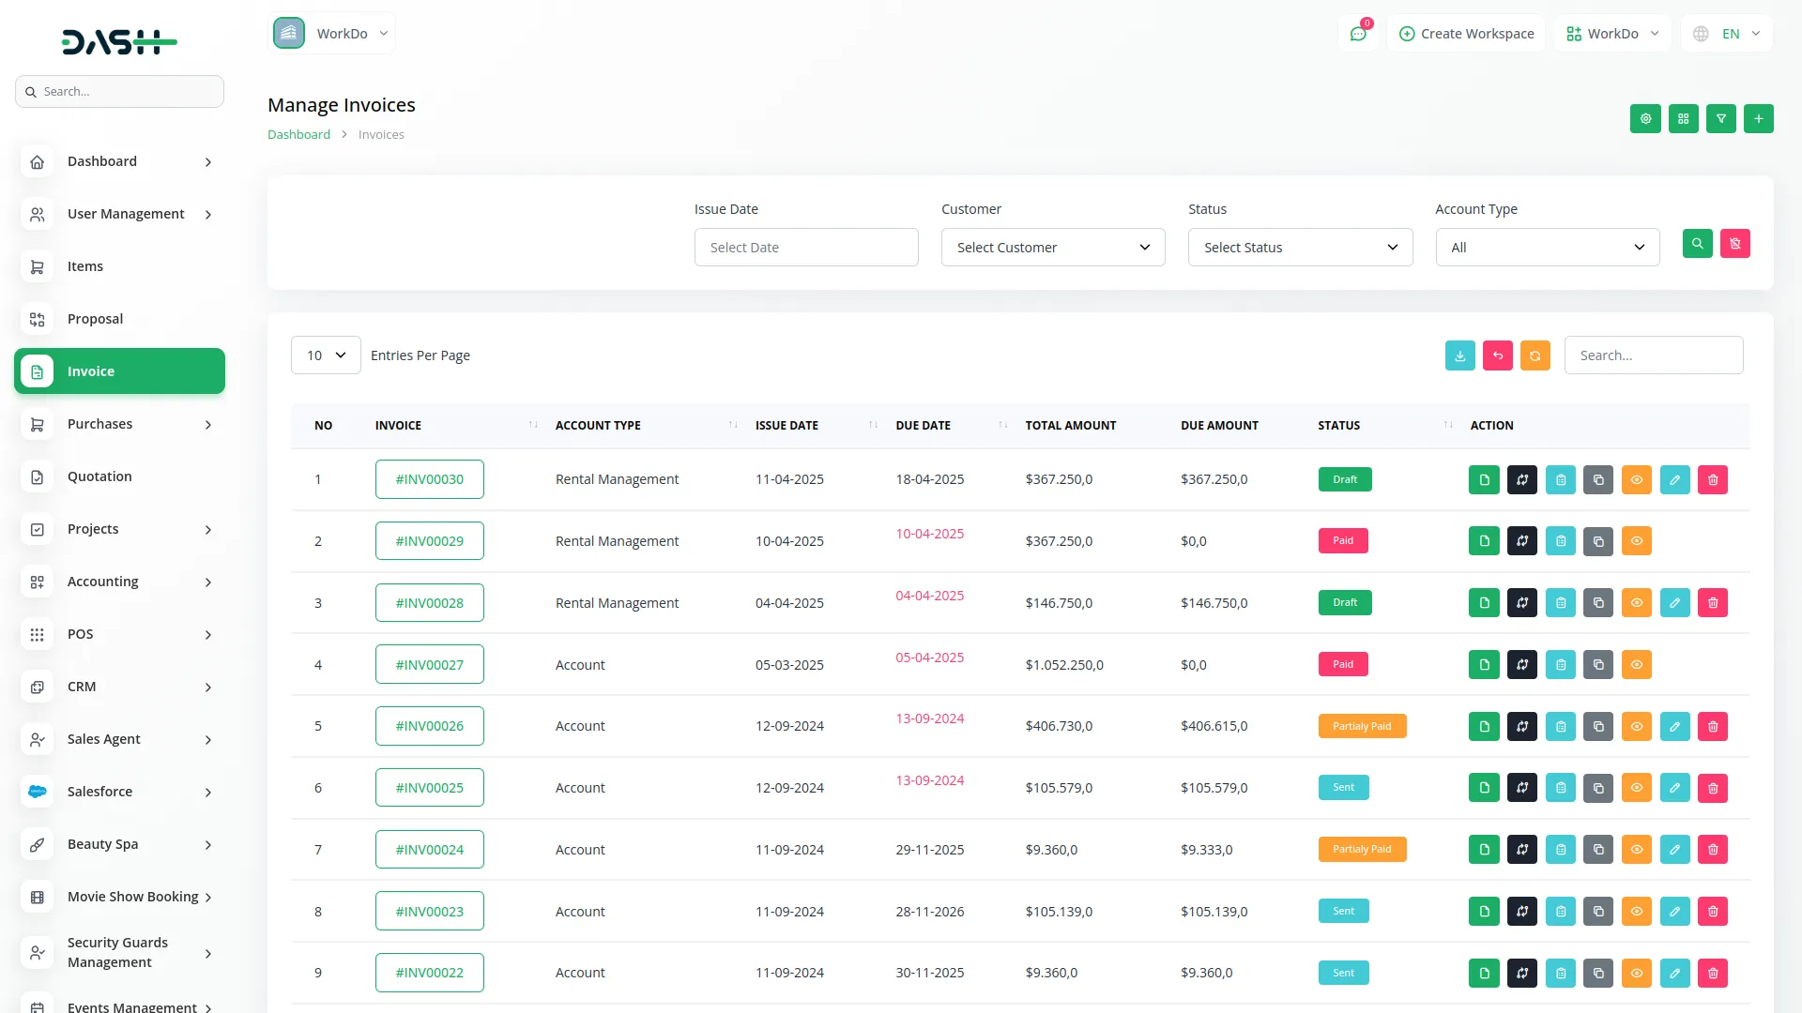
Task: Click the pink delete icon for invoice #INV00028
Action: (1713, 602)
